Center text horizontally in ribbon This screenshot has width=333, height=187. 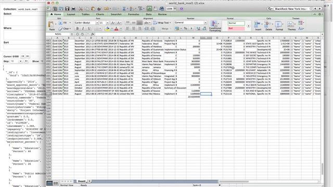pyautogui.click(x=134, y=29)
